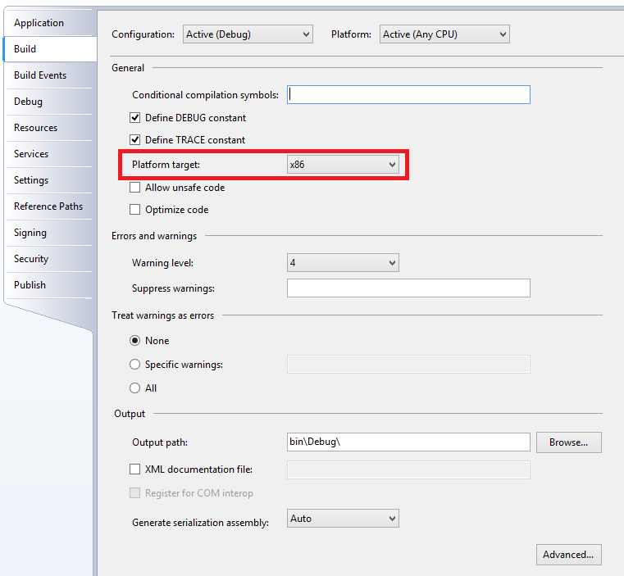Click in Conditional compilation symbols field
This screenshot has width=624, height=576.
click(408, 95)
